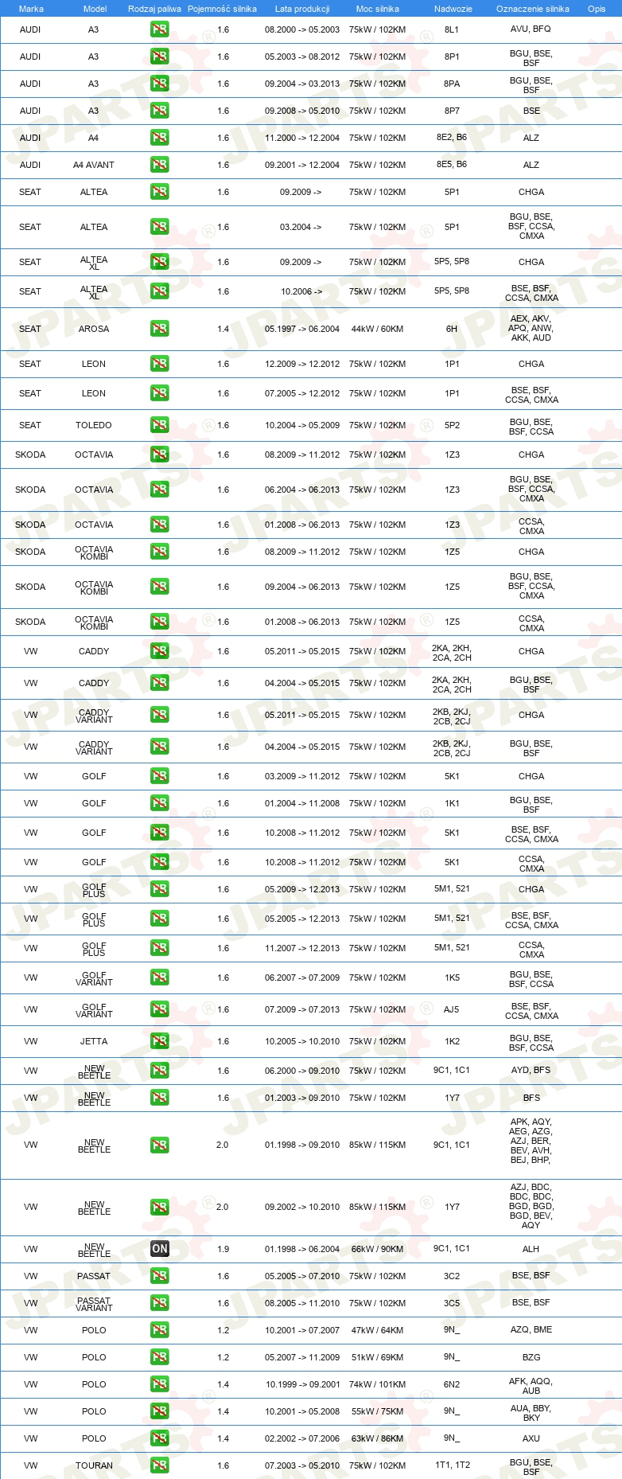Select the fuel icon in the AUDI A4 AVANT row
The image size is (622, 1479).
(159, 165)
